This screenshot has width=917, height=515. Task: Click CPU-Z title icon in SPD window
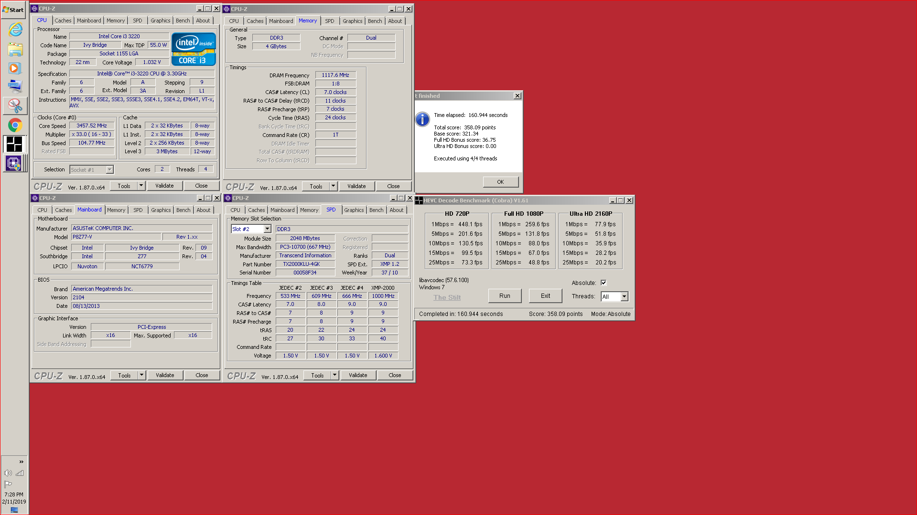pos(228,198)
